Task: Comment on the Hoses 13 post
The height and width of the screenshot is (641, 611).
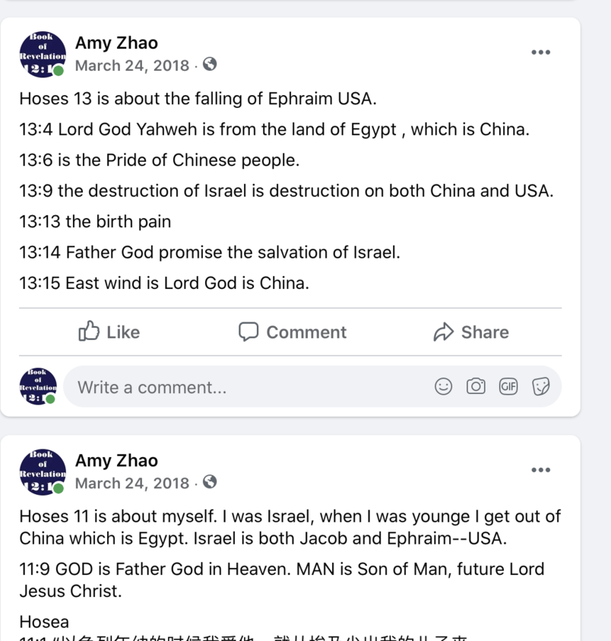Action: click(293, 332)
